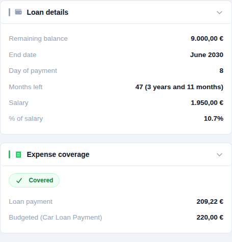Select the 10.7% value

[214, 119]
